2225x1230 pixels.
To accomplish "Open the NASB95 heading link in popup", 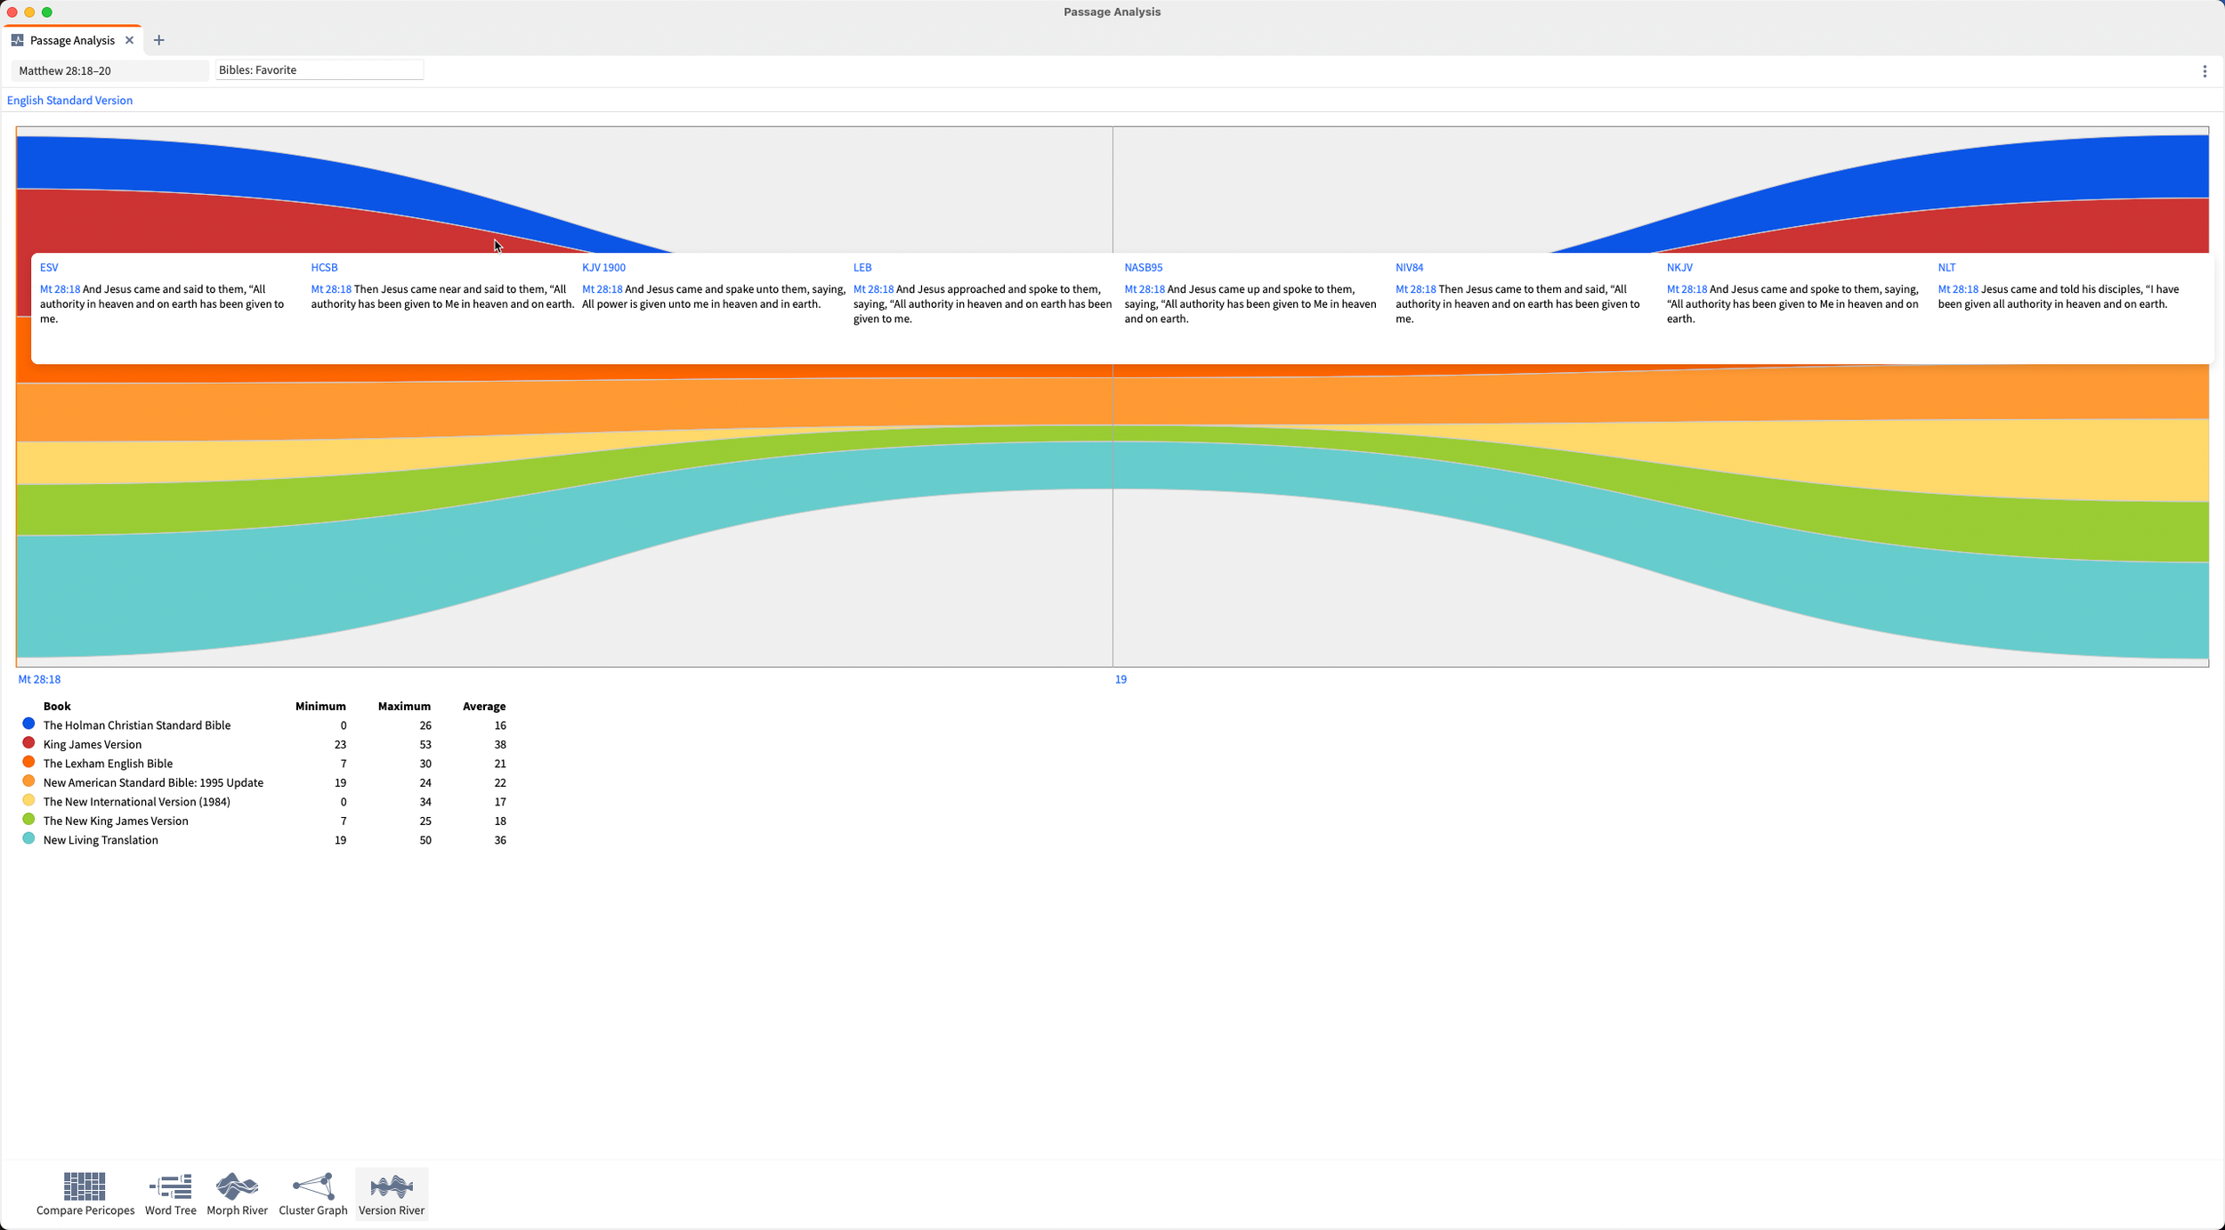I will click(x=1143, y=267).
